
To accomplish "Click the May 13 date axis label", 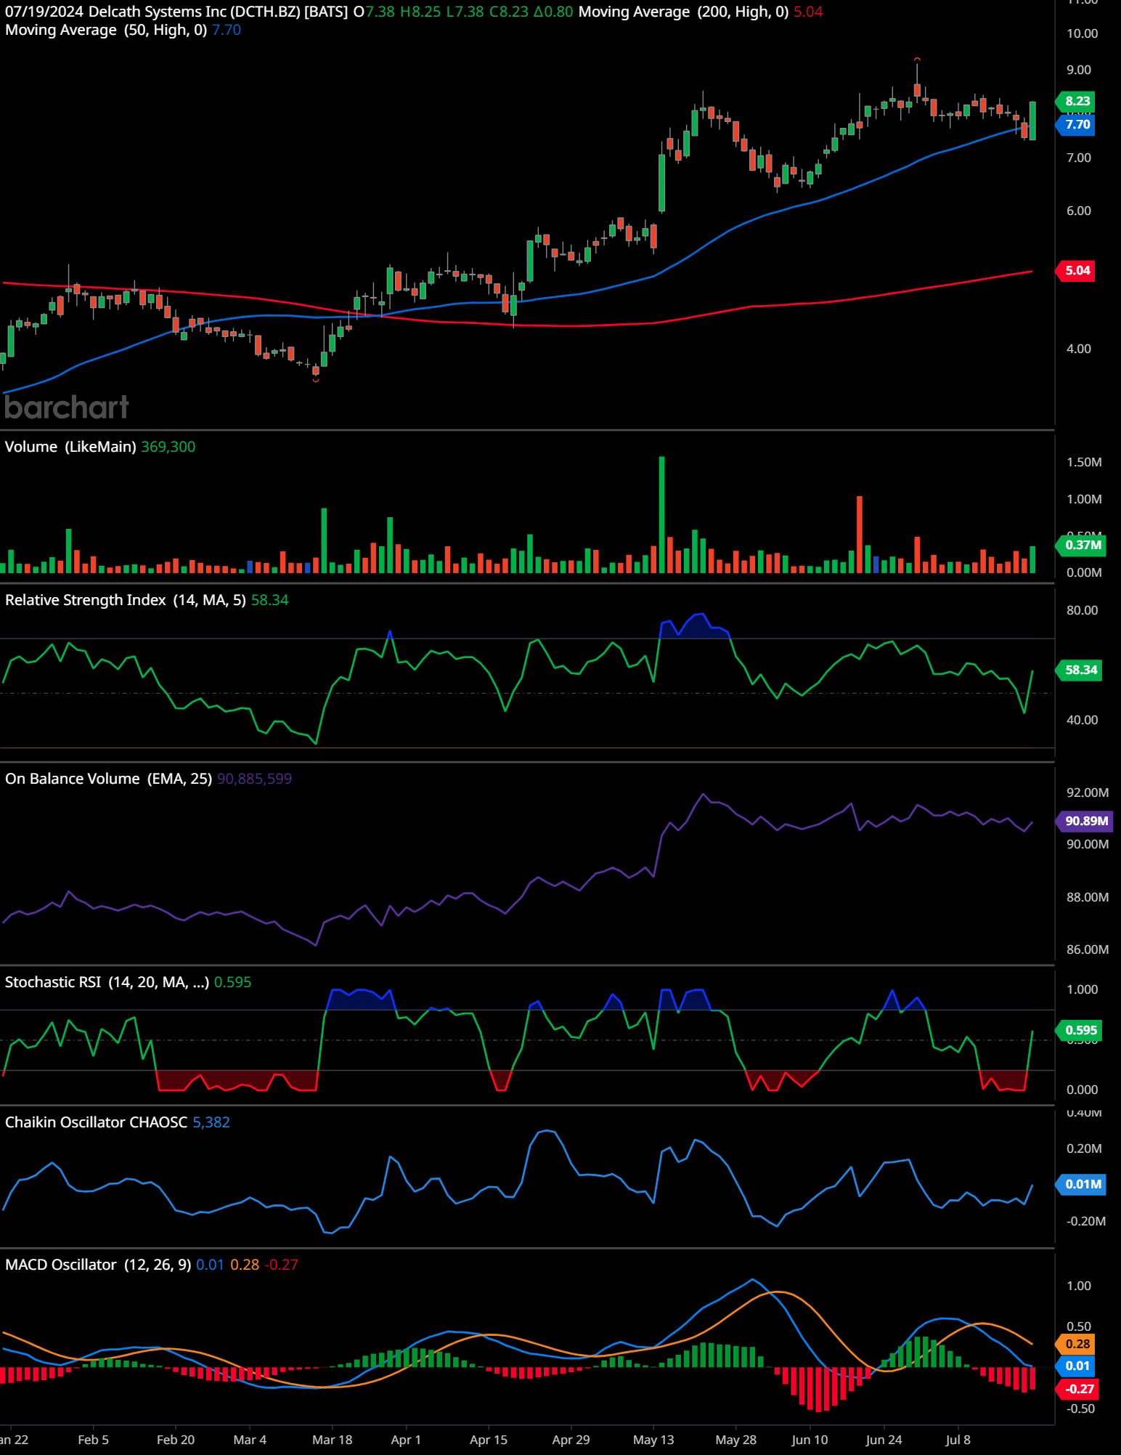I will click(x=653, y=1440).
